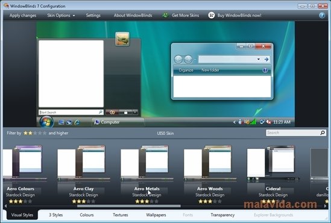Image resolution: width=331 pixels, height=223 pixels.
Task: Click the green Get More Skins icon
Action: pyautogui.click(x=165, y=15)
